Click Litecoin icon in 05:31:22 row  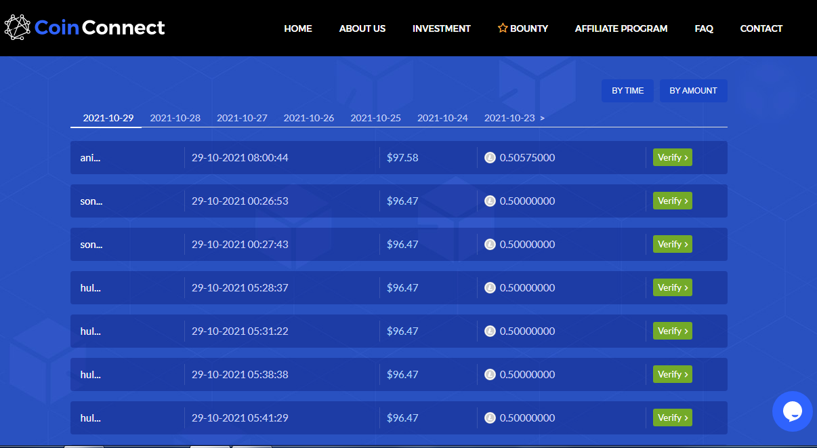click(x=490, y=331)
